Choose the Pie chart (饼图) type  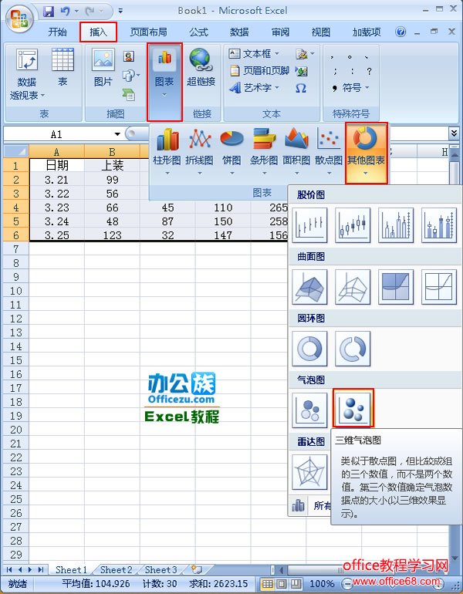pos(231,151)
